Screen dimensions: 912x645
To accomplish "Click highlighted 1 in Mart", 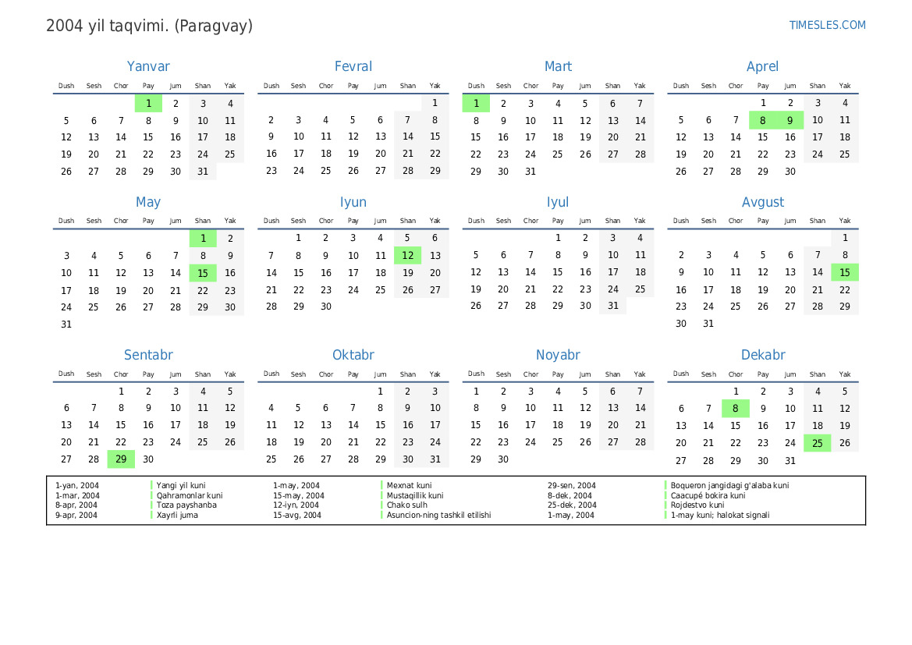I will click(476, 104).
